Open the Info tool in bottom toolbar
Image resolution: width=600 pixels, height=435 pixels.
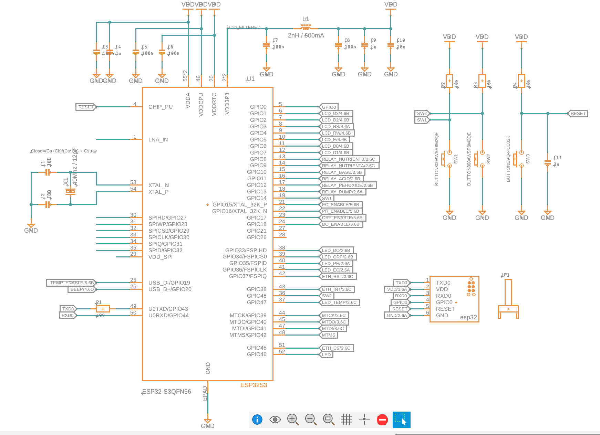coord(257,420)
